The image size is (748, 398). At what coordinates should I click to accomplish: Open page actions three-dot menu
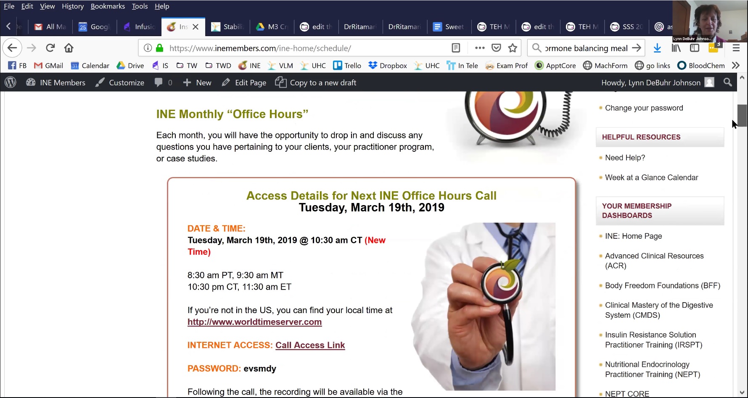(480, 48)
